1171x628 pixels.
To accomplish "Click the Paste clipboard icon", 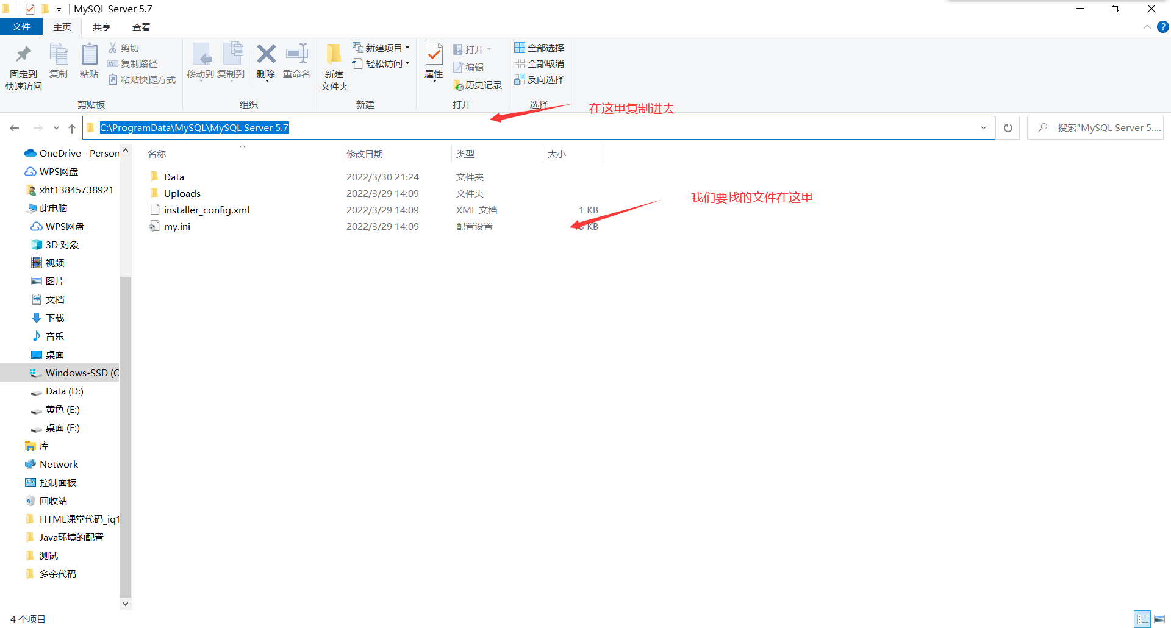I will (89, 54).
